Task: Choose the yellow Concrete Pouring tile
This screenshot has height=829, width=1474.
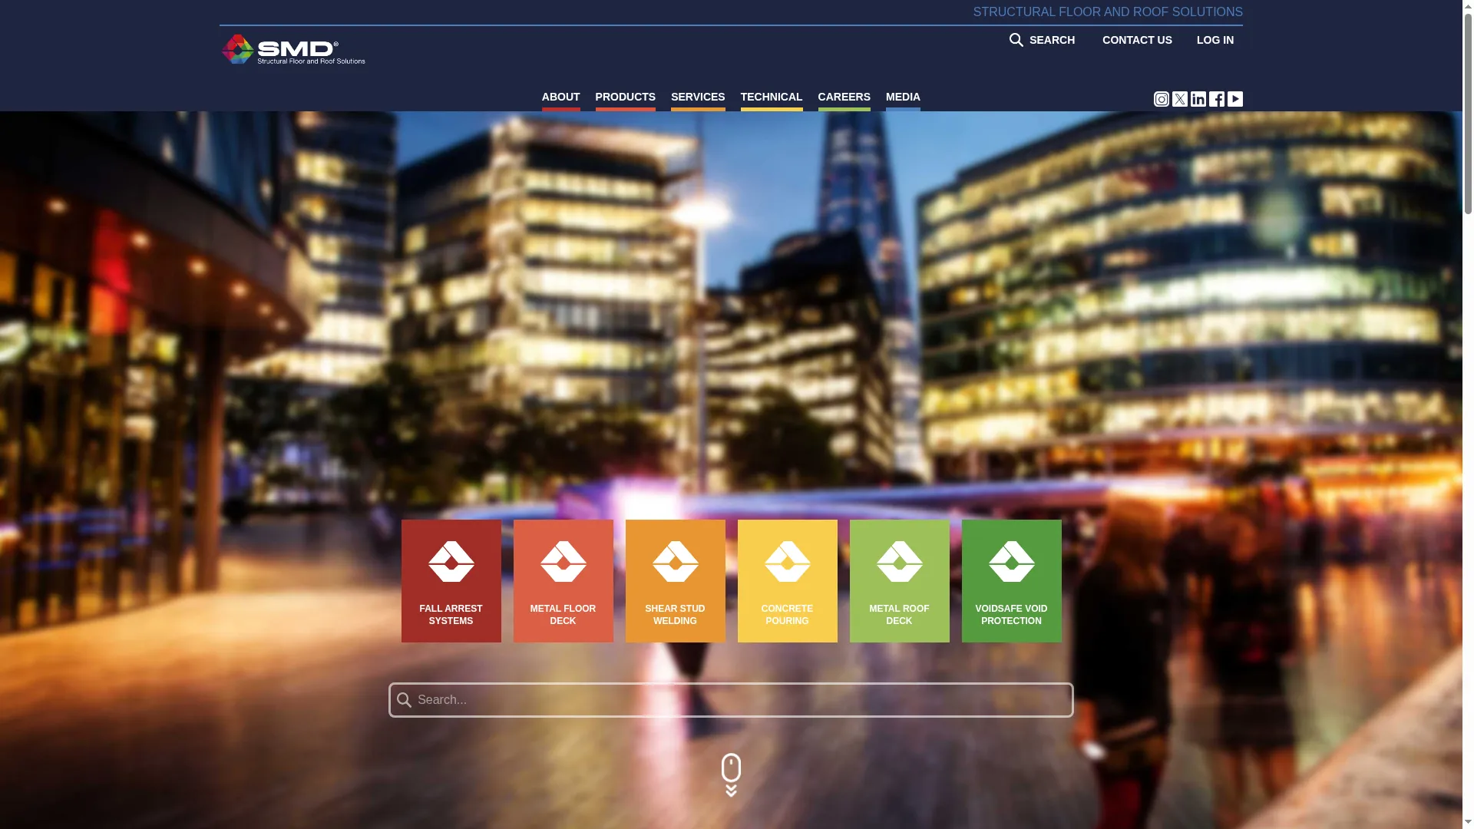Action: (x=787, y=581)
